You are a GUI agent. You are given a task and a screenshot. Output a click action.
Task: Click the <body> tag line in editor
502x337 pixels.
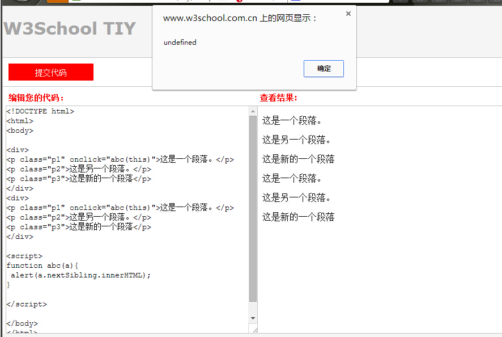click(x=20, y=130)
